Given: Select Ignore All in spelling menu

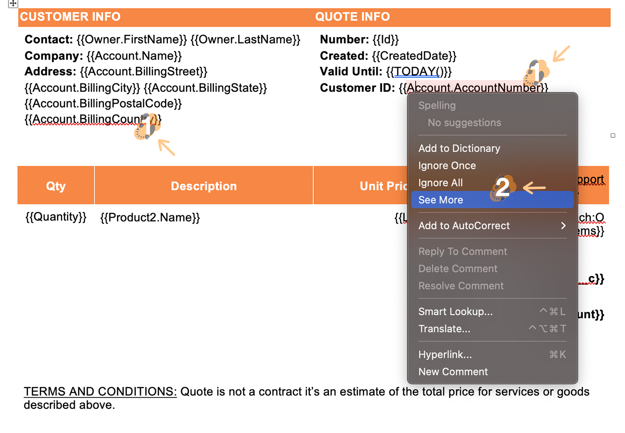Looking at the screenshot, I should tap(440, 183).
